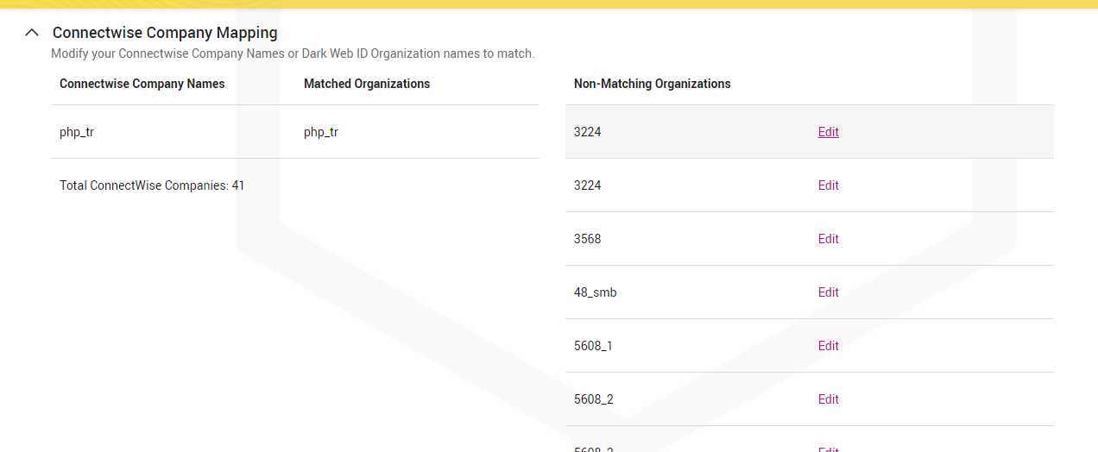
Task: Select the 48_smb organization name
Action: pyautogui.click(x=595, y=292)
